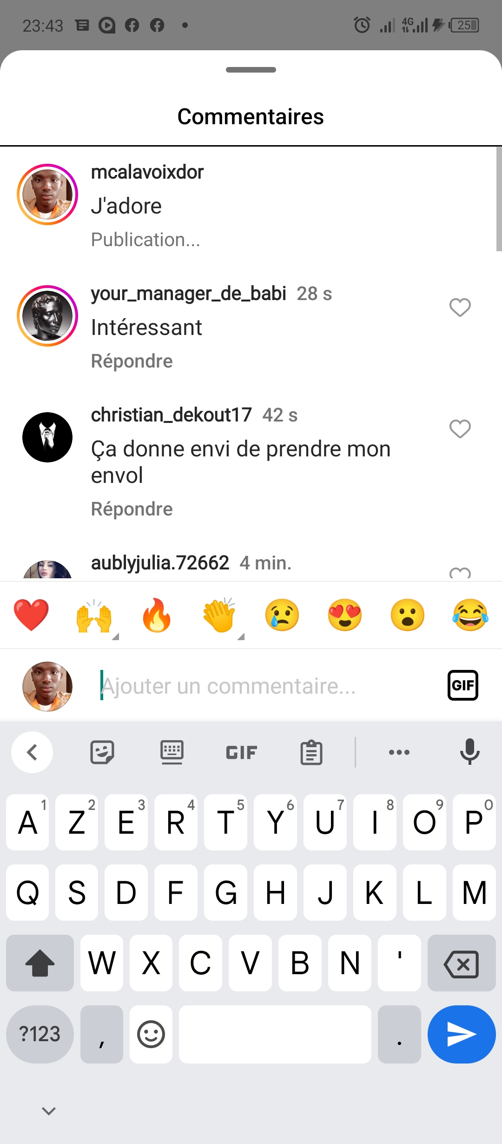Add the crying face emoji
502x1144 pixels.
282,615
